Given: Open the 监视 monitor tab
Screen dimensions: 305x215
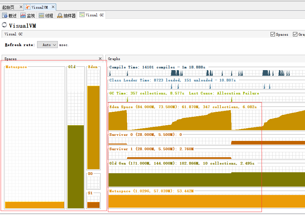Looking at the screenshot, I should click(28, 16).
